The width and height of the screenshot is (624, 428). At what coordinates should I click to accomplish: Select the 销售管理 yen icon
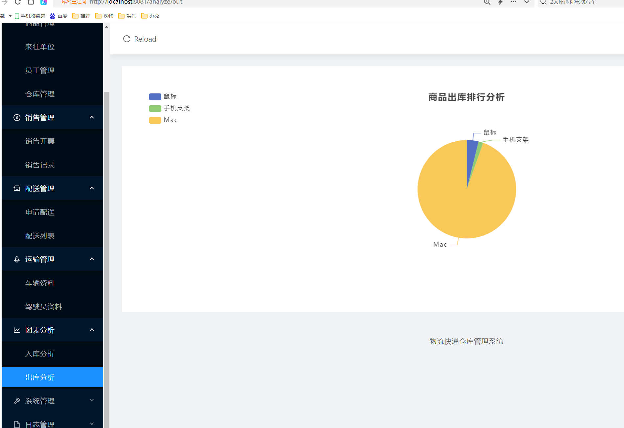16,117
